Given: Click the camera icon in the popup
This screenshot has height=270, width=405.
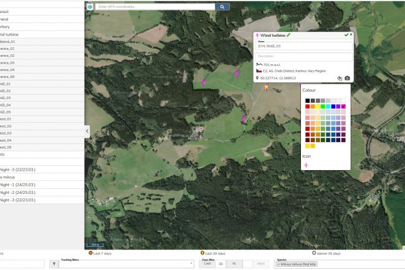Looking at the screenshot, I should (347, 78).
